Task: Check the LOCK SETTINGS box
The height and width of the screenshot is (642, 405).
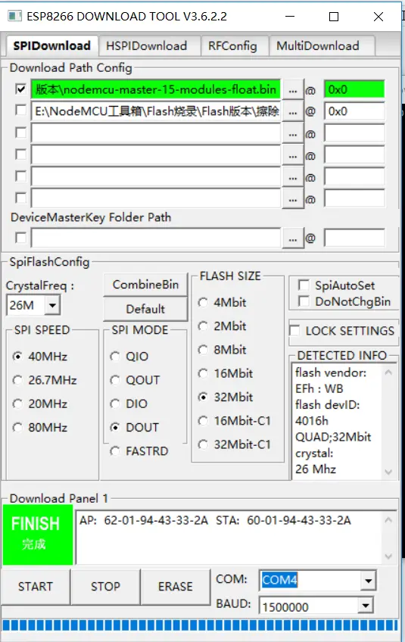Action: [294, 330]
